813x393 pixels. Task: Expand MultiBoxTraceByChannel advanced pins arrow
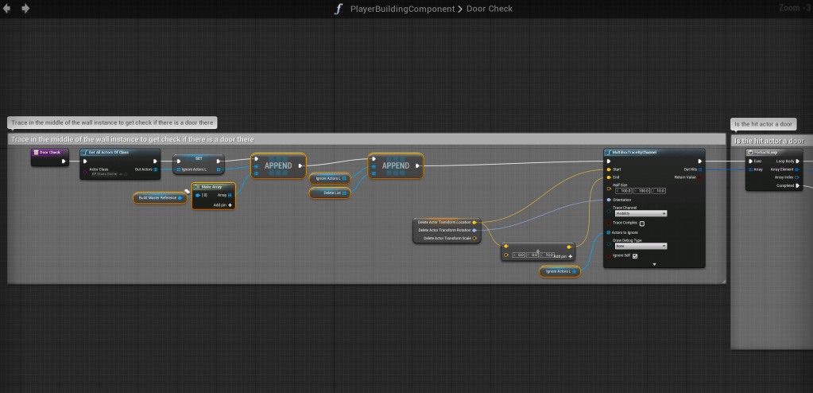(655, 264)
